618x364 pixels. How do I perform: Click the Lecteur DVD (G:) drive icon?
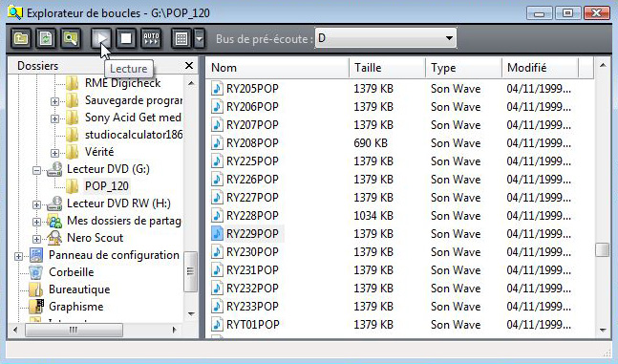(54, 169)
